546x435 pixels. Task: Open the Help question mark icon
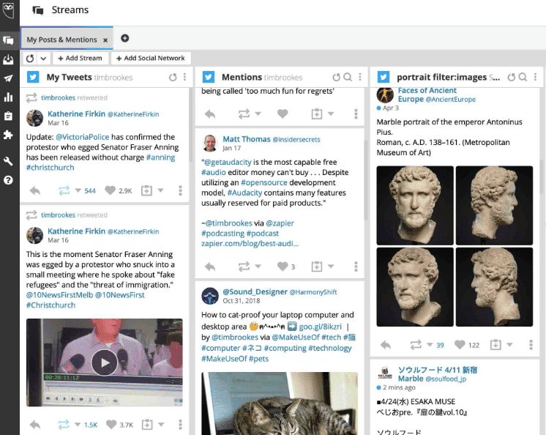(x=8, y=179)
